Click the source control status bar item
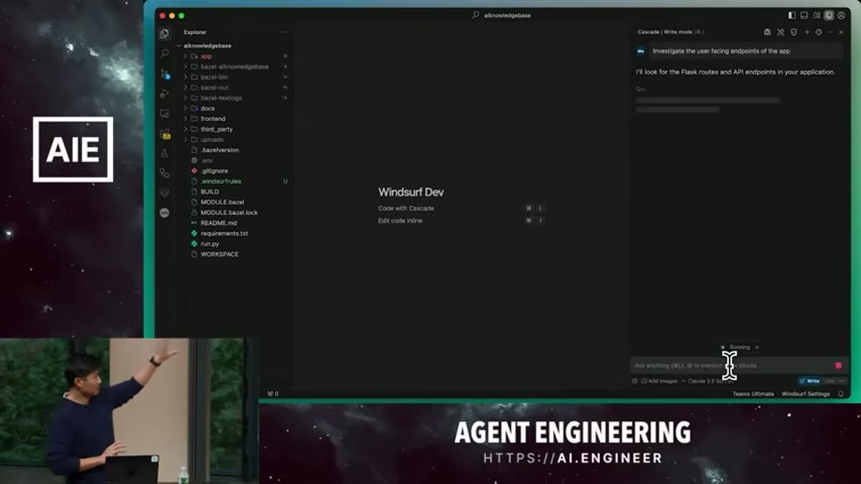The height and width of the screenshot is (484, 861). click(x=273, y=393)
